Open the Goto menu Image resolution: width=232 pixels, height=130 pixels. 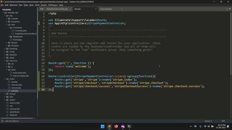point(32,5)
